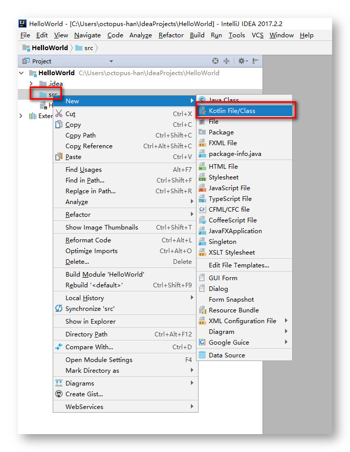Click the Copy icon in context menu
Screen dimensions: 350x452
59,124
